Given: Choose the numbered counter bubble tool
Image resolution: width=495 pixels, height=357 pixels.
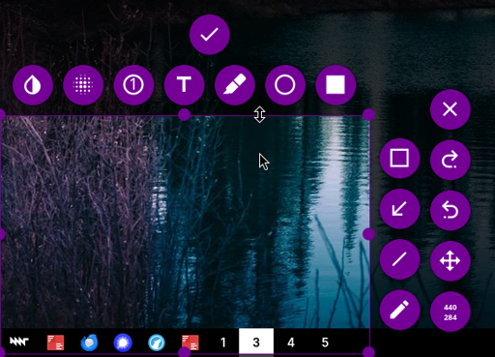Looking at the screenshot, I should [x=133, y=85].
